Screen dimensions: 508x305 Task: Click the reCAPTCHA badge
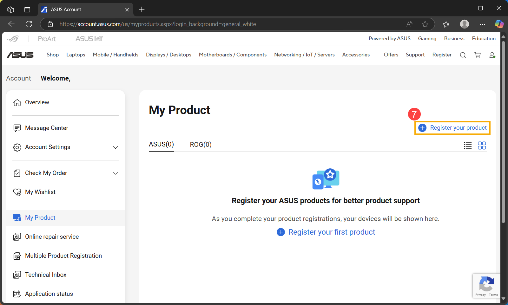[x=486, y=286]
